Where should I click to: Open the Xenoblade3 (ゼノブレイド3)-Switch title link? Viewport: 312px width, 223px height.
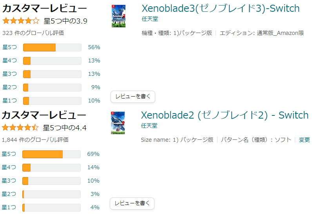click(220, 8)
